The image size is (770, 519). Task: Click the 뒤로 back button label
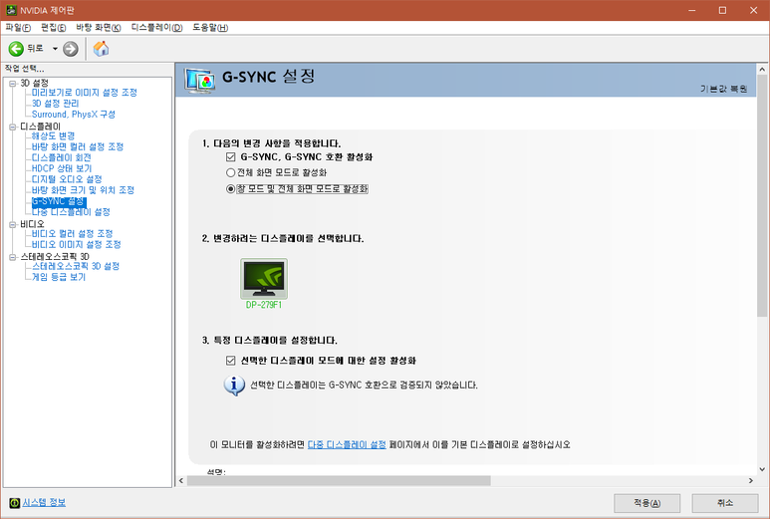(x=35, y=48)
